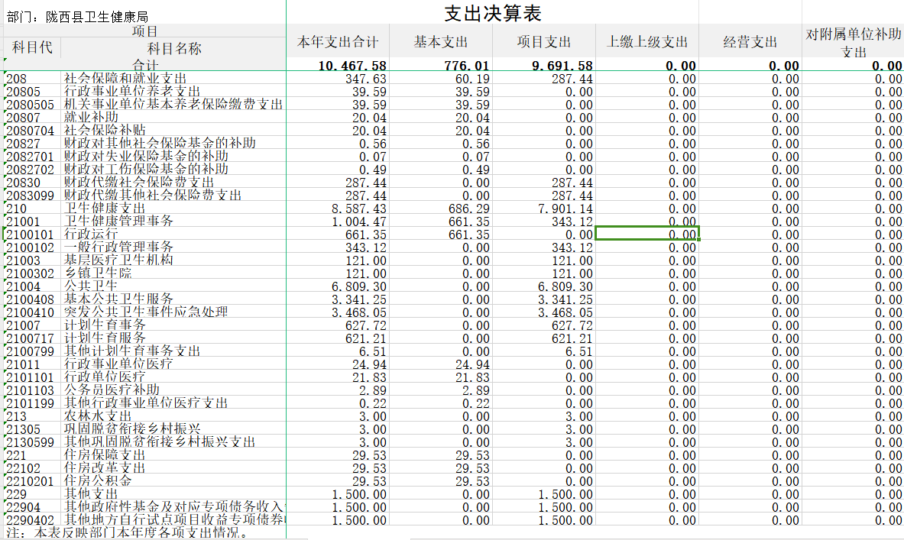Click the 经营支出 column header
The width and height of the screenshot is (904, 540).
point(750,42)
